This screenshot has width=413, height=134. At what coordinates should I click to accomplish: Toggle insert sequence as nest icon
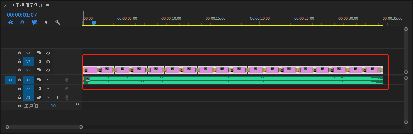[x=11, y=23]
